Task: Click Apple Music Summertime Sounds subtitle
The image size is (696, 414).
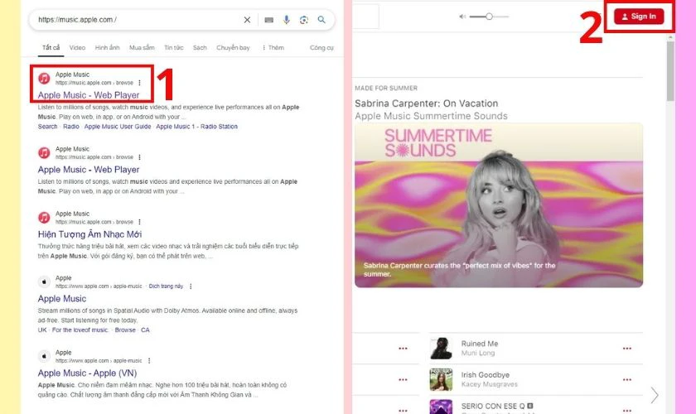Action: coord(431,116)
